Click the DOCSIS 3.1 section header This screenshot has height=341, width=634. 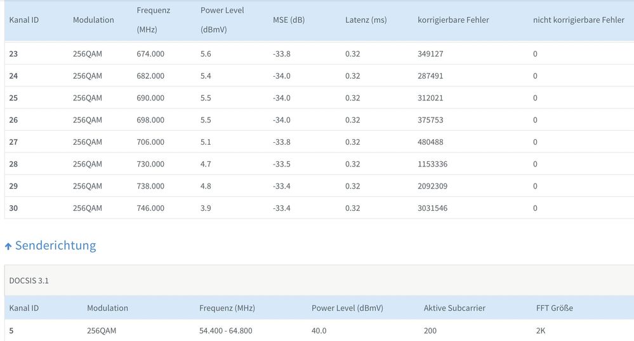[29, 280]
